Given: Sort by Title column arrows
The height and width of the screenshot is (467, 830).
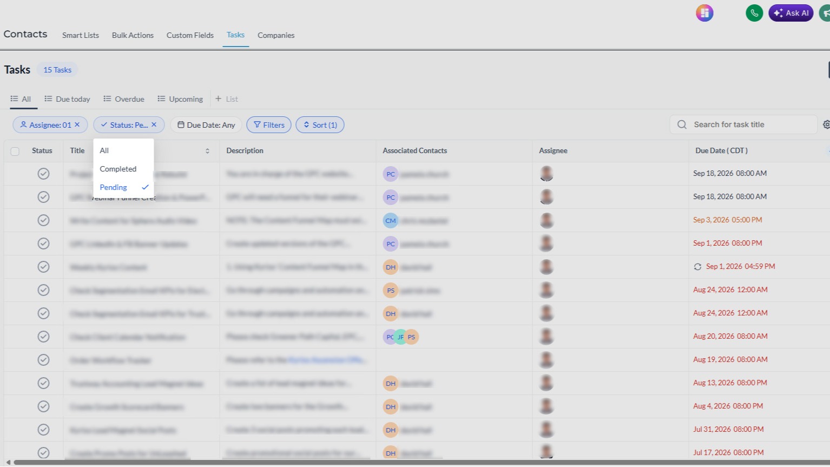Looking at the screenshot, I should pos(207,151).
